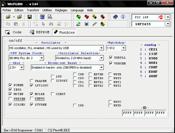Image resolution: width=175 pixels, height=133 pixels.
Task: Click the greyed A-to-B replace icon
Action: (36, 24)
